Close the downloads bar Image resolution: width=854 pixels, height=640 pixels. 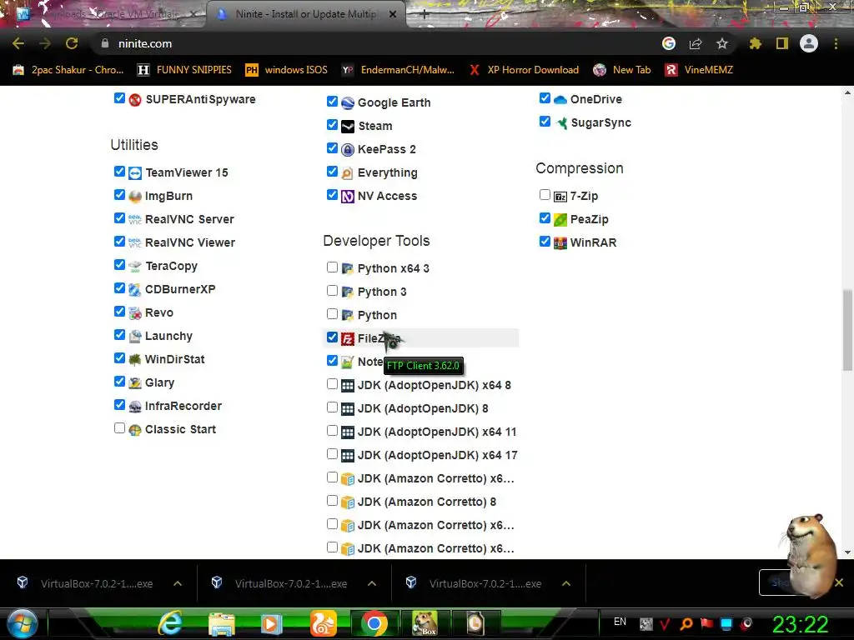pos(839,582)
